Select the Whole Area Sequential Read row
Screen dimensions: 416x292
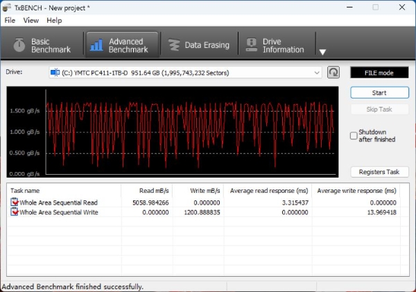[x=204, y=203]
